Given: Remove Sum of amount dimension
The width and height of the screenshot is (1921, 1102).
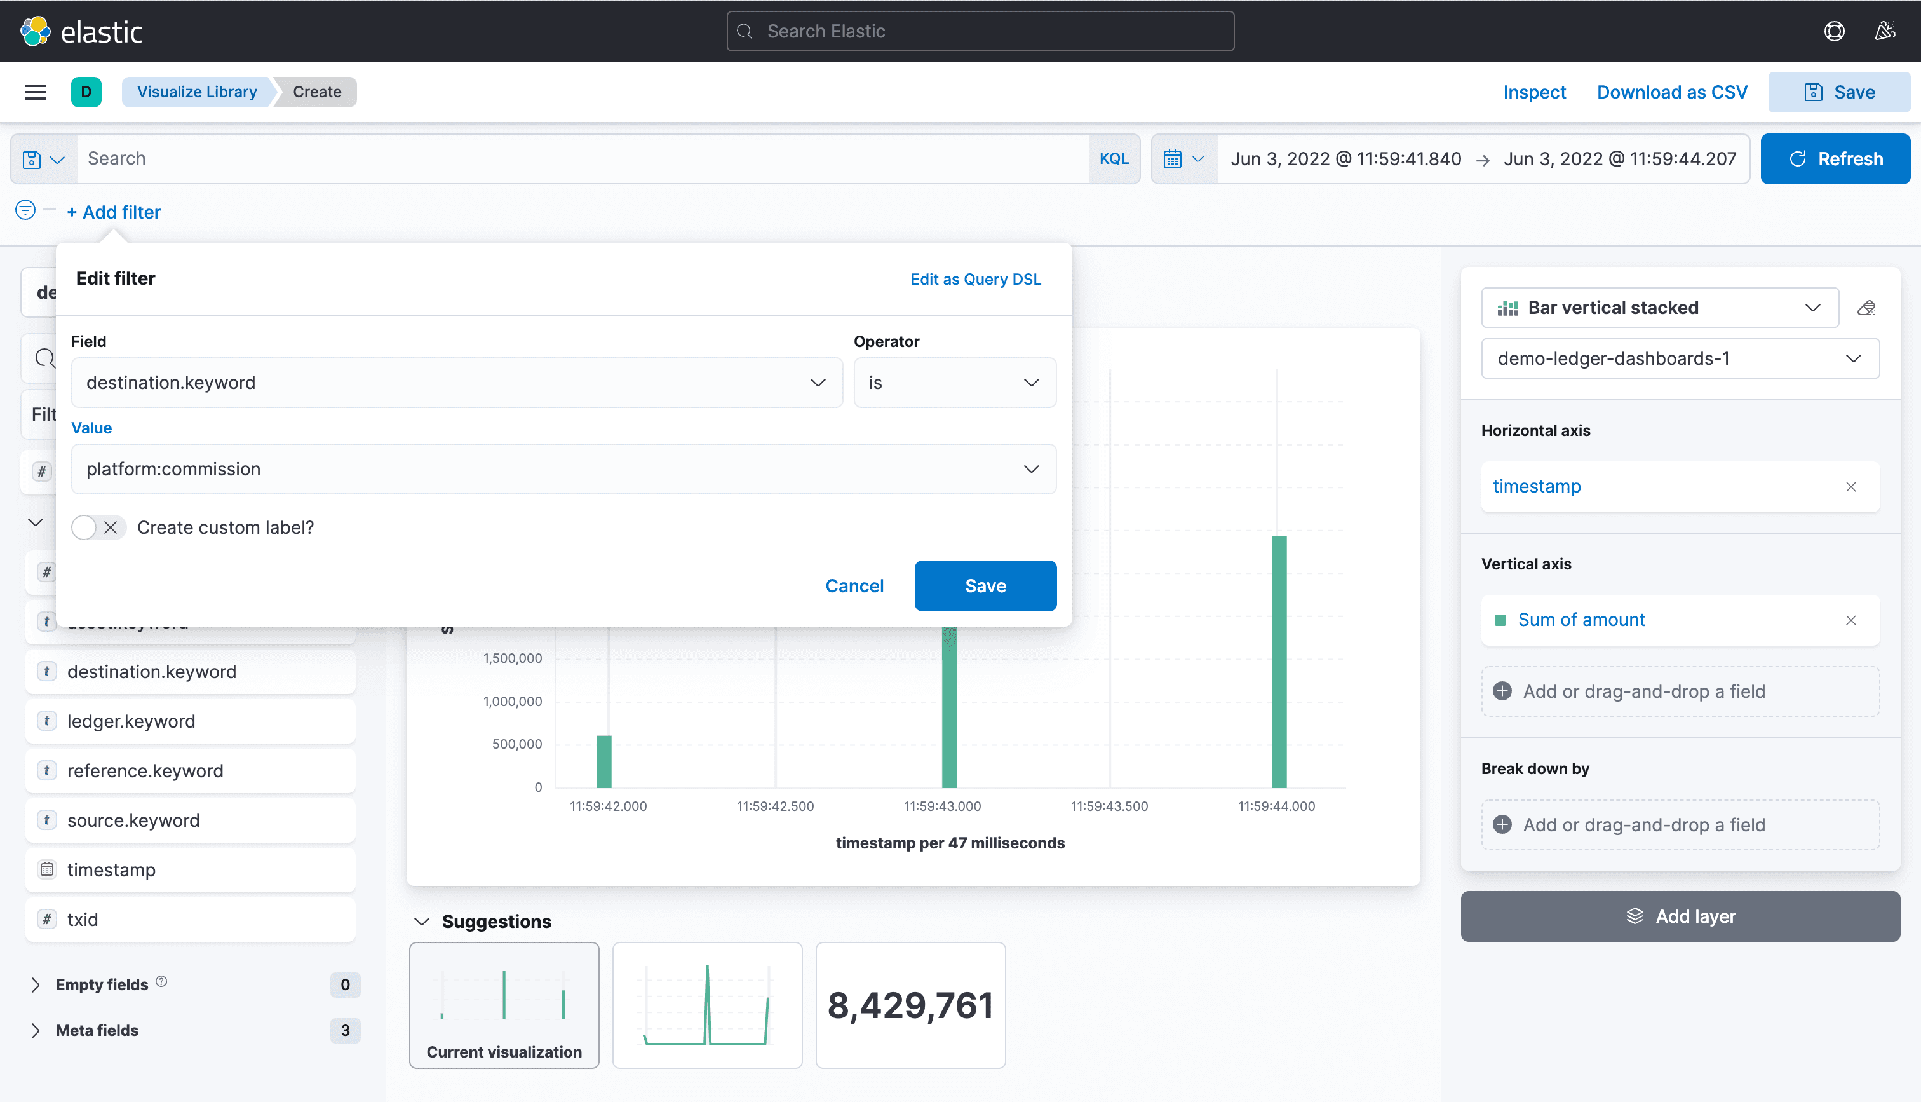Looking at the screenshot, I should [x=1850, y=621].
